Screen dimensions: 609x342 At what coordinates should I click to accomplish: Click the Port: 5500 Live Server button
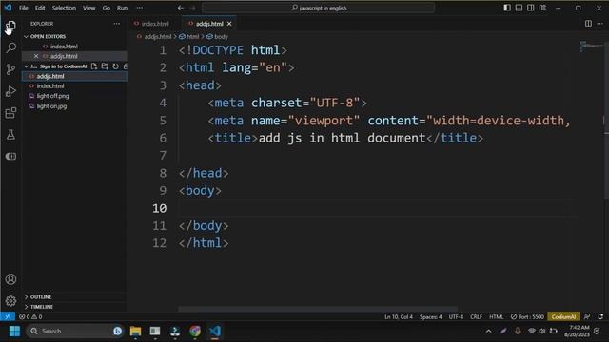tap(527, 316)
